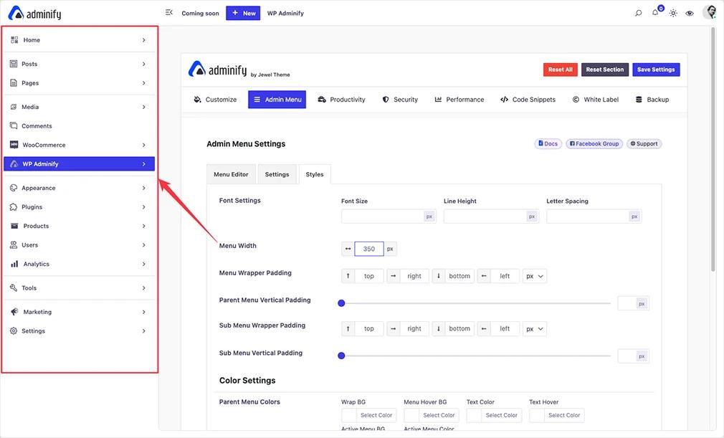Image resolution: width=724 pixels, height=438 pixels.
Task: Expand WP Adminify menu chevron
Action: tap(144, 164)
